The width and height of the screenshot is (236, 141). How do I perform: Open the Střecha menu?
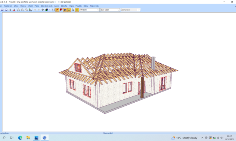point(64,6)
